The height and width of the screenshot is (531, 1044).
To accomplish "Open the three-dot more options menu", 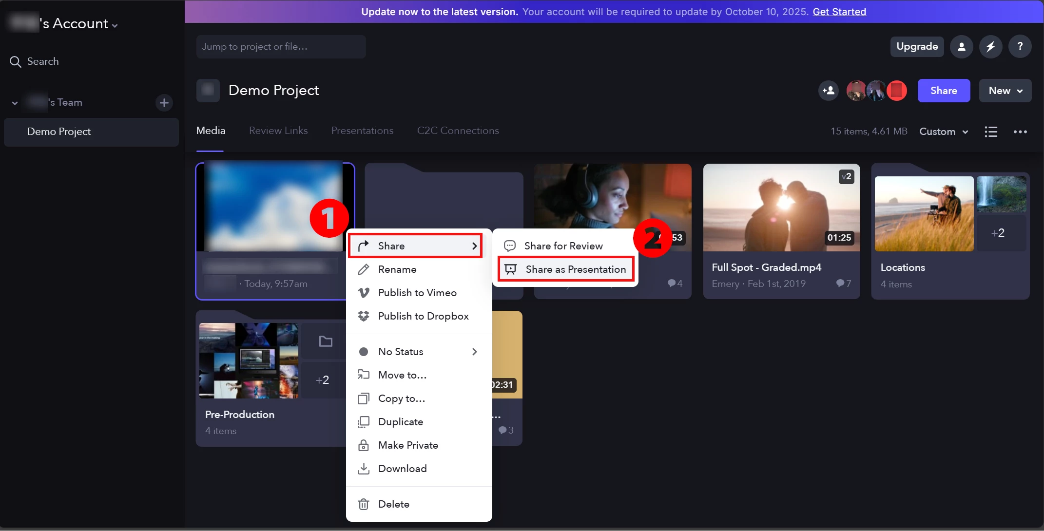I will click(1020, 132).
